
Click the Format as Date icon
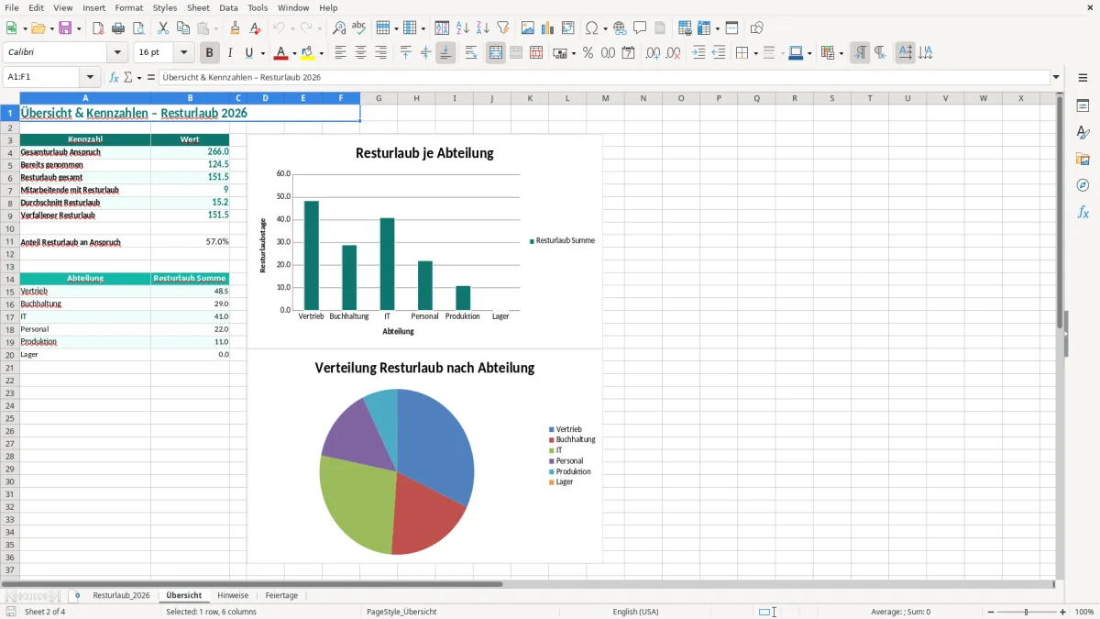pyautogui.click(x=629, y=53)
